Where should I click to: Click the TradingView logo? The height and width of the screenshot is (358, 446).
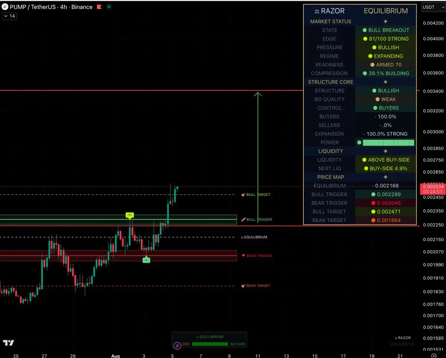(9, 342)
